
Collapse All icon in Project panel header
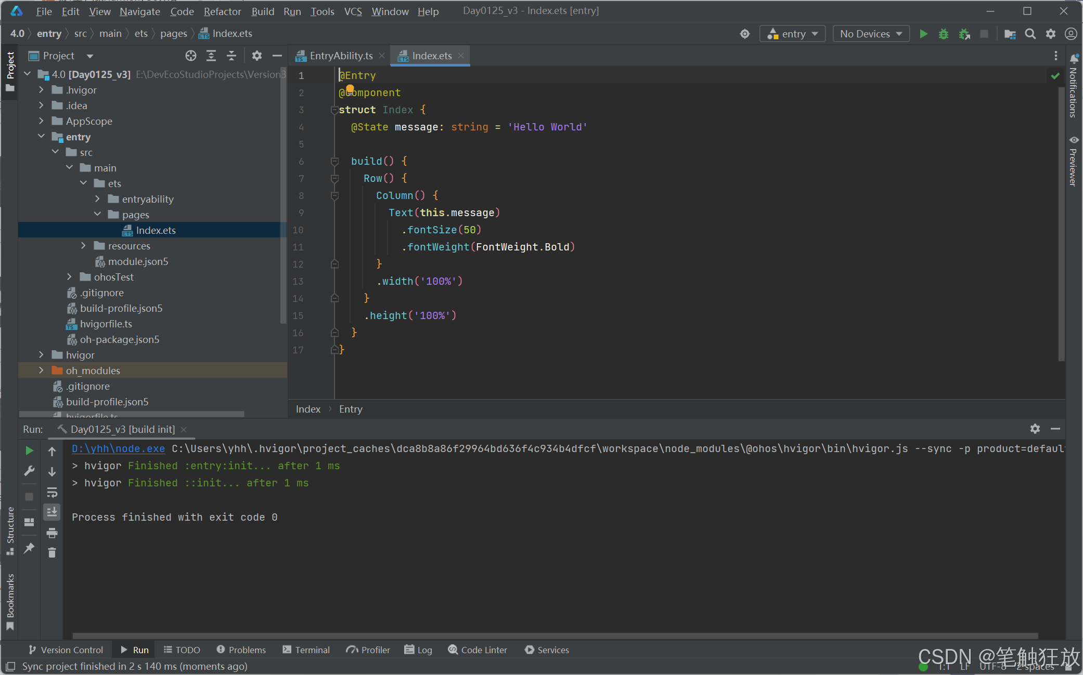tap(231, 56)
